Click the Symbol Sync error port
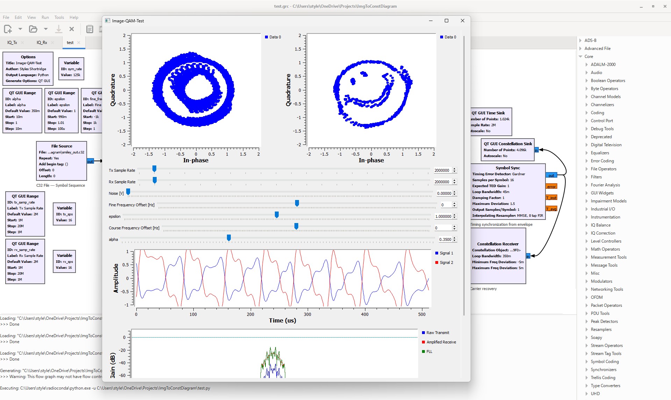The image size is (671, 400). (x=551, y=186)
